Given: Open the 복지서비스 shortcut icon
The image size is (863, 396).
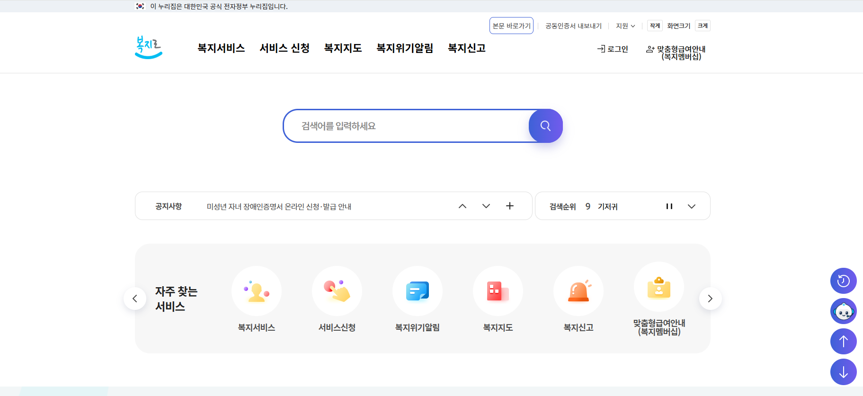Looking at the screenshot, I should click(257, 291).
